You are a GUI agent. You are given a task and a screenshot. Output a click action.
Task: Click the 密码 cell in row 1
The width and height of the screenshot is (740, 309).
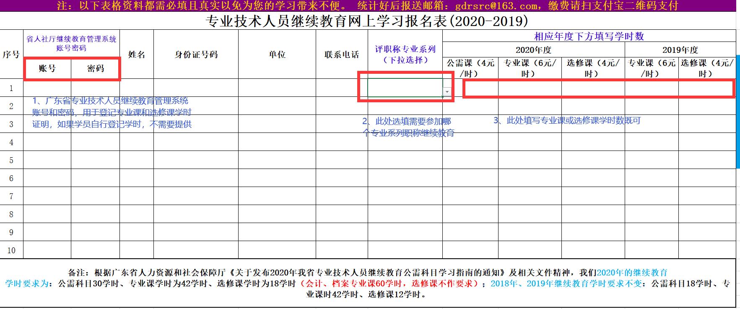[x=95, y=88]
